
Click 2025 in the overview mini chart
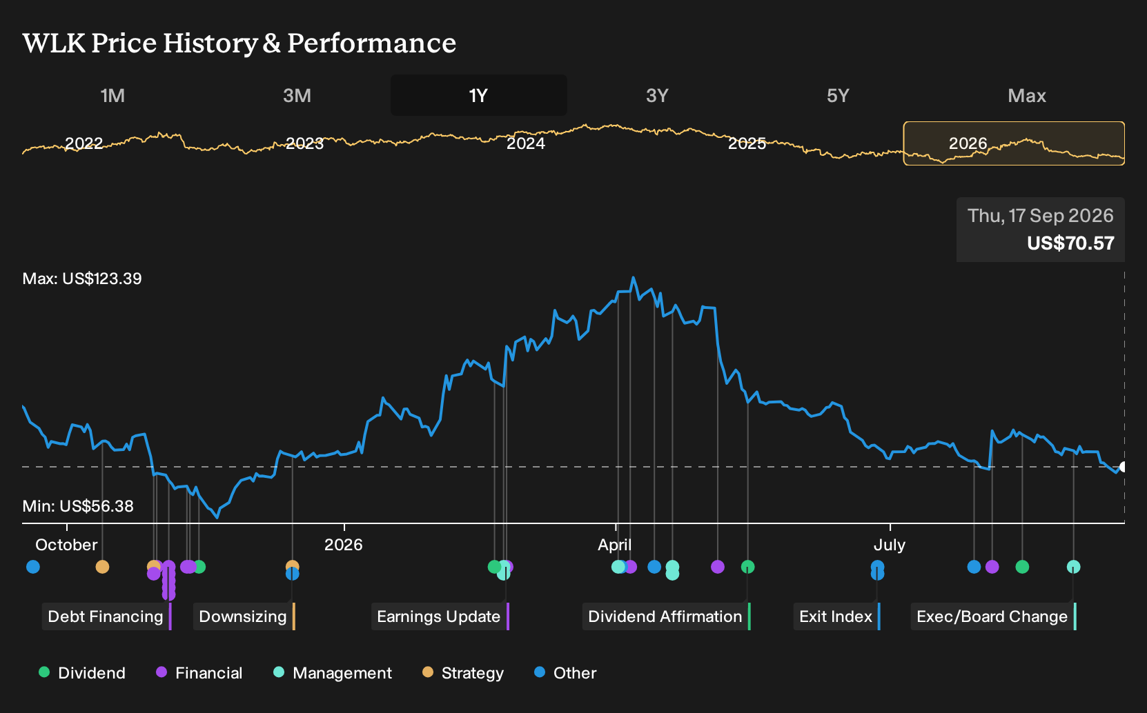(x=747, y=143)
